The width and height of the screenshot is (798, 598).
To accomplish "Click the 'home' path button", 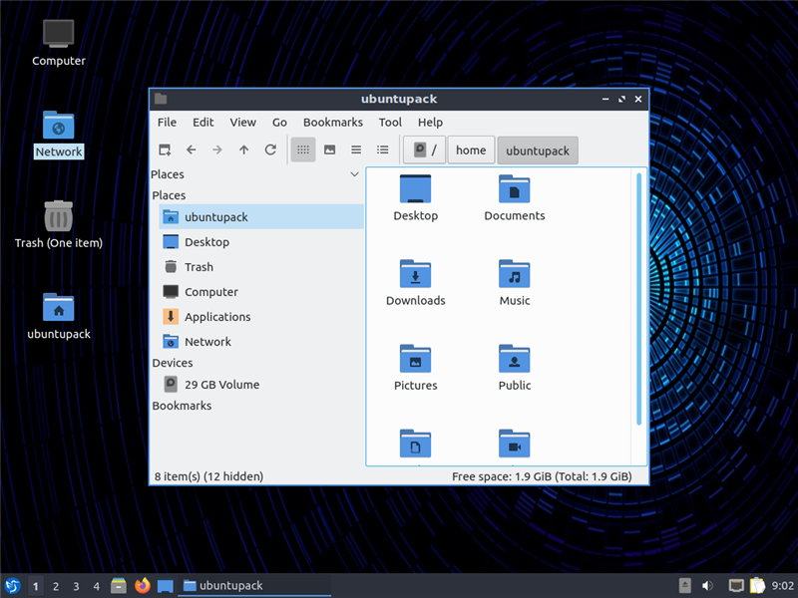I will tap(471, 150).
